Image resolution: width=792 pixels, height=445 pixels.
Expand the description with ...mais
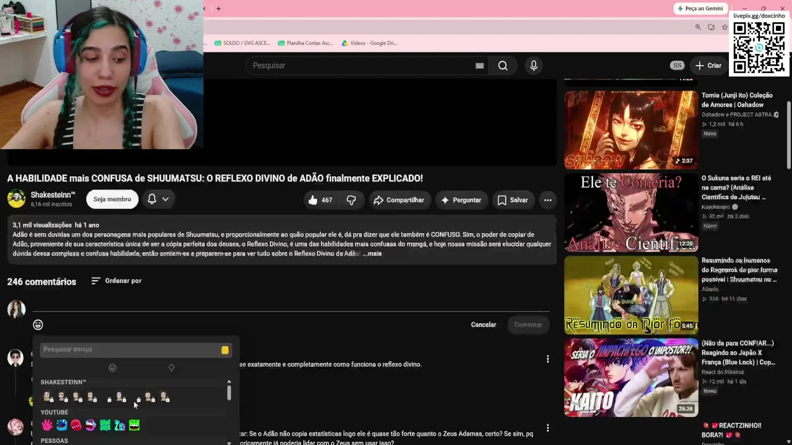tap(372, 254)
